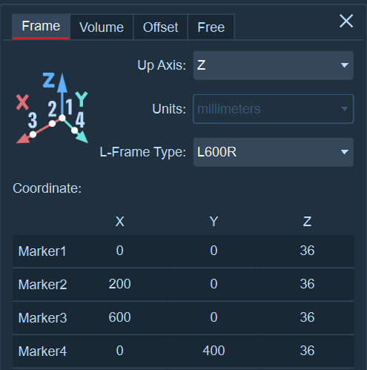Select the Free tab

tap(211, 27)
